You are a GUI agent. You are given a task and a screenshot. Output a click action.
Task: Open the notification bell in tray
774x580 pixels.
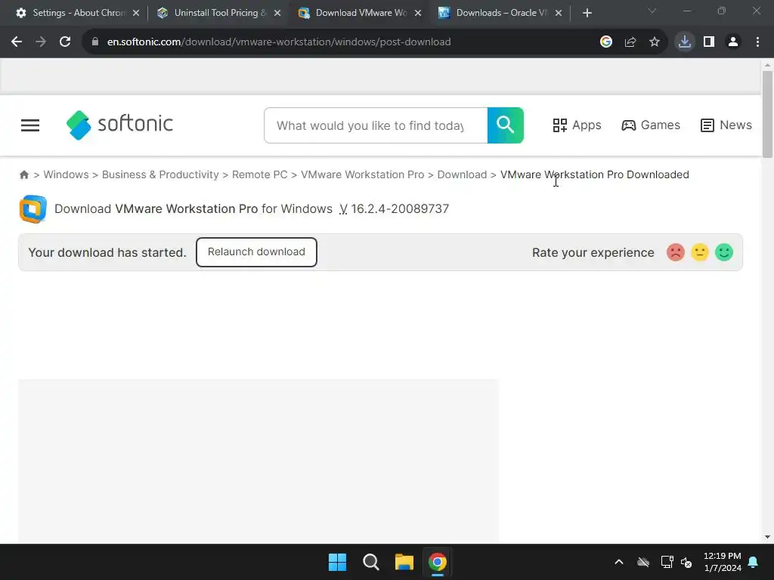pyautogui.click(x=754, y=562)
